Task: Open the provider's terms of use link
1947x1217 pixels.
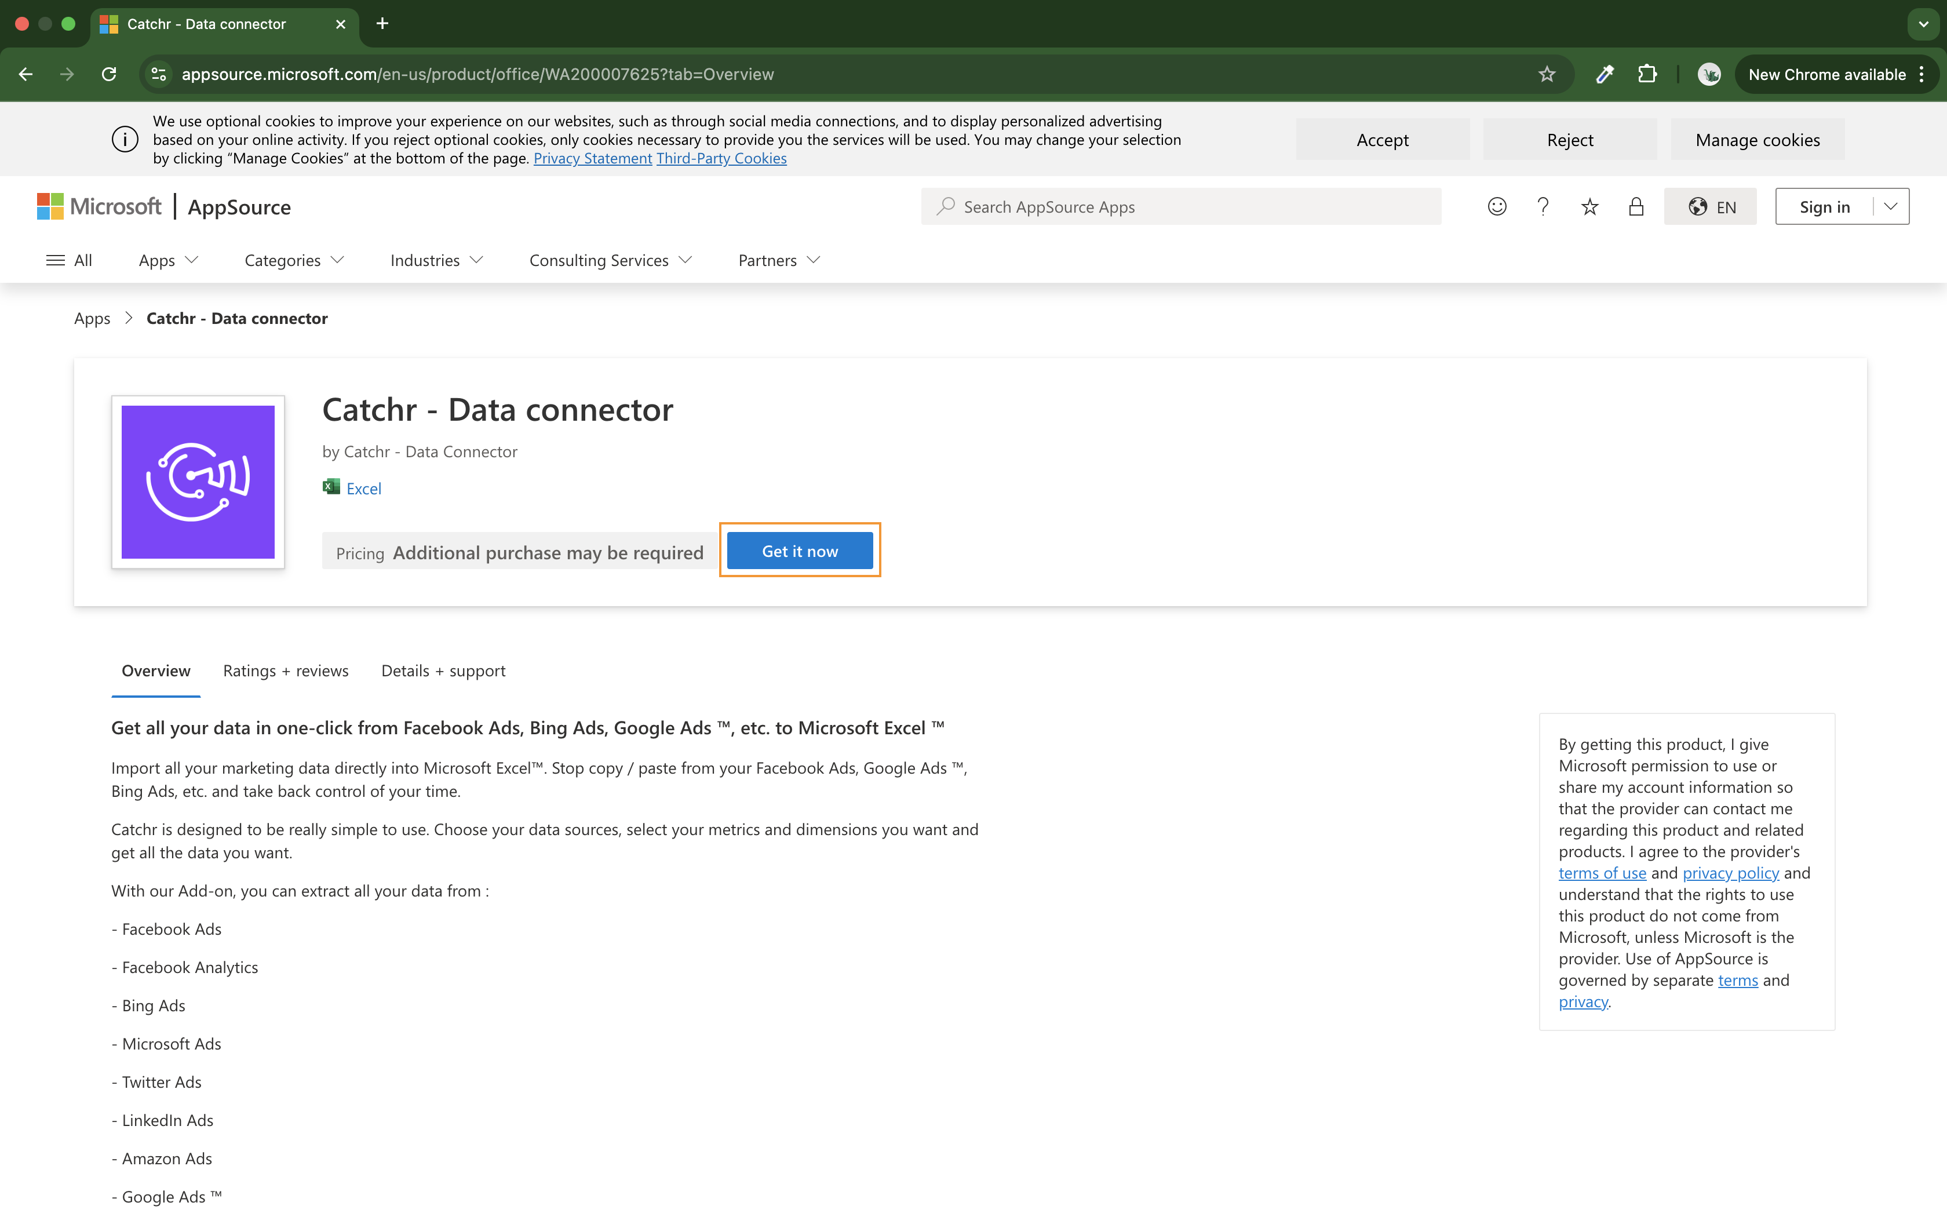Action: (x=1602, y=873)
